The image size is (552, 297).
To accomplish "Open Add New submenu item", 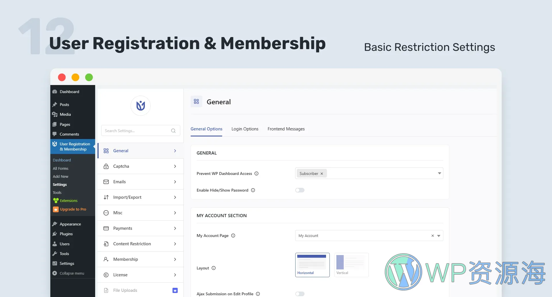I will click(61, 176).
